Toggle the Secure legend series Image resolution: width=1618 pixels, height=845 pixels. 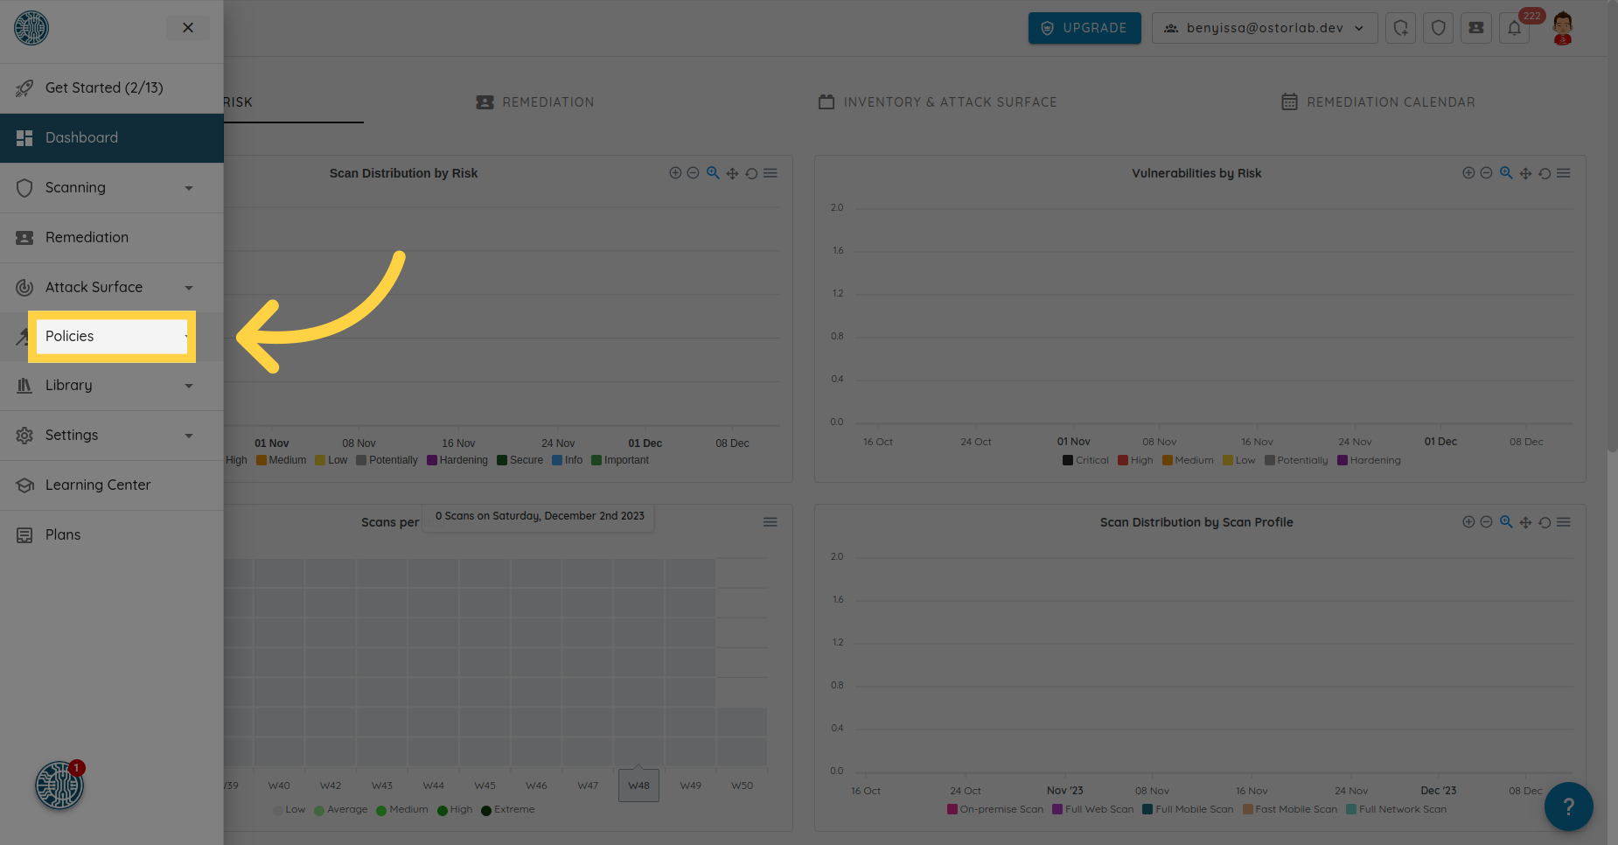(520, 460)
